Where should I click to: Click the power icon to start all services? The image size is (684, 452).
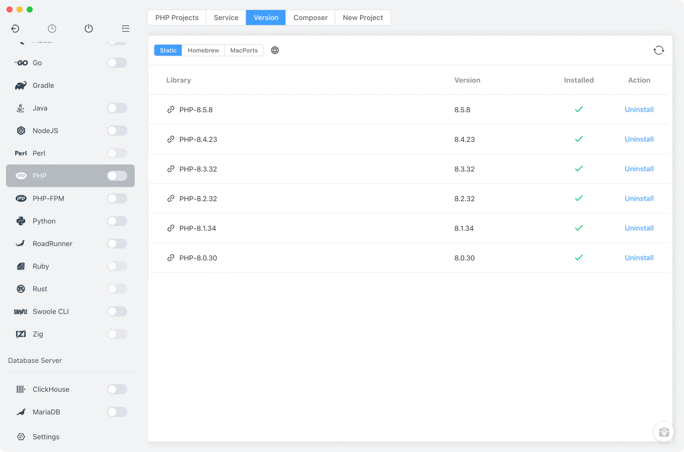coord(89,28)
